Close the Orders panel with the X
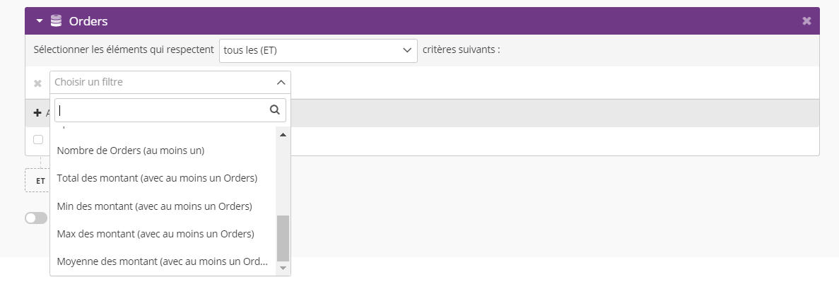Viewport: 839px width, 289px height. [806, 21]
